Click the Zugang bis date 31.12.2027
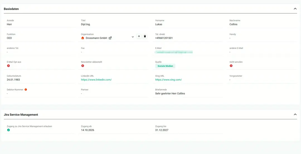301x154 pixels. [x=162, y=130]
